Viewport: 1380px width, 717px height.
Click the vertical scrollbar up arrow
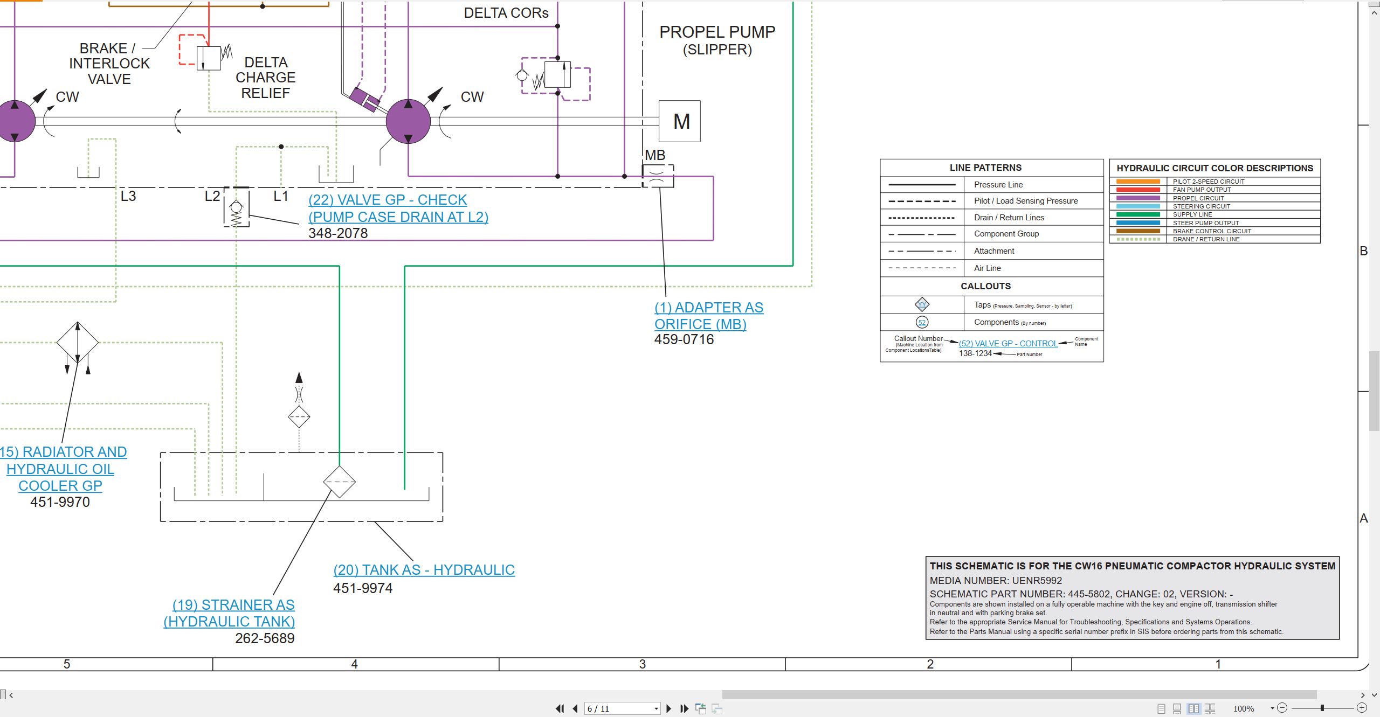tap(1374, 11)
